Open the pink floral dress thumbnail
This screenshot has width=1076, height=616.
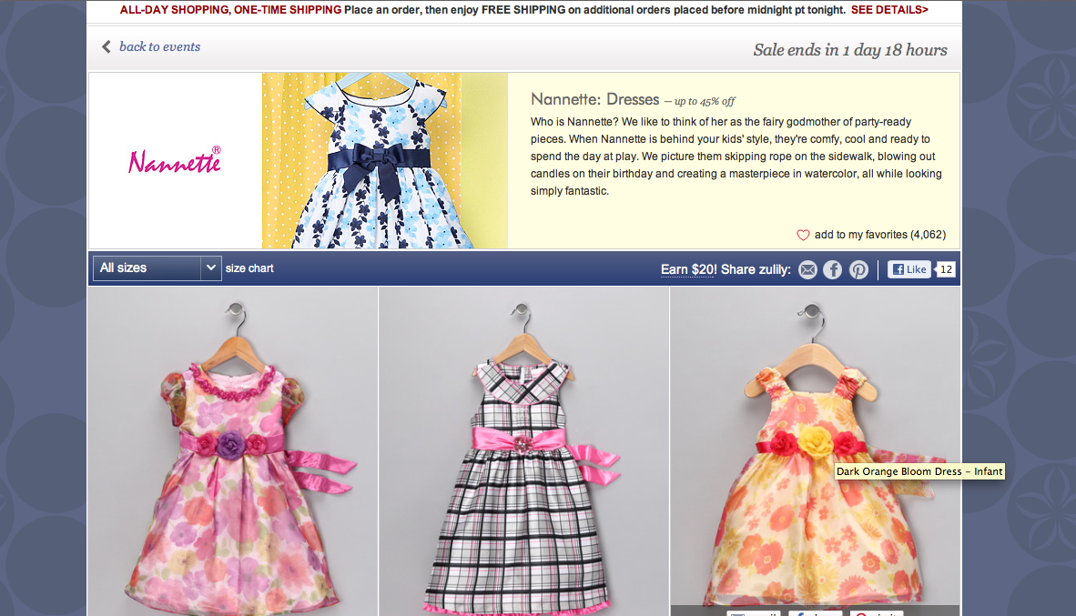coord(233,451)
